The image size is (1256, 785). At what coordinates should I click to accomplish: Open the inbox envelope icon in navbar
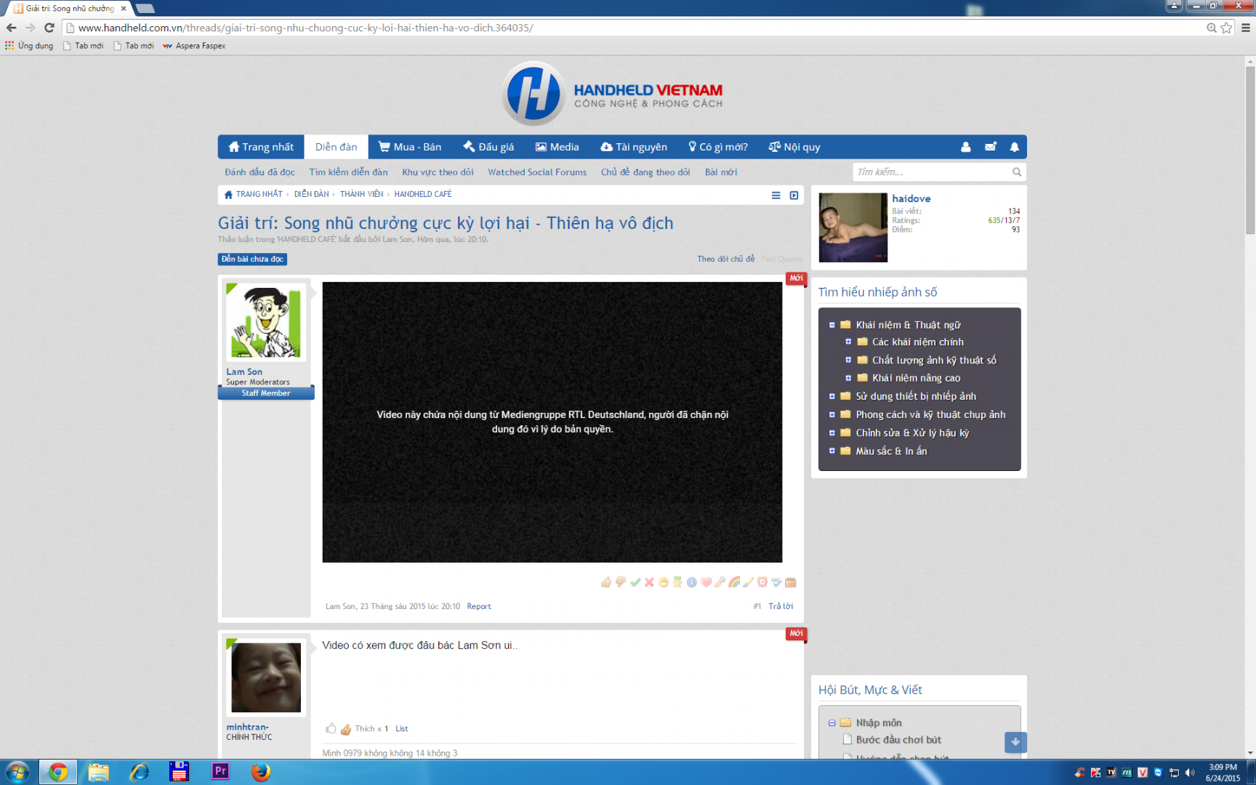coord(990,147)
